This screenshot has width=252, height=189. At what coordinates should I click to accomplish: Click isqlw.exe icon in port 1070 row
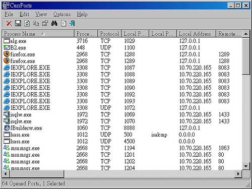[x=7, y=121]
